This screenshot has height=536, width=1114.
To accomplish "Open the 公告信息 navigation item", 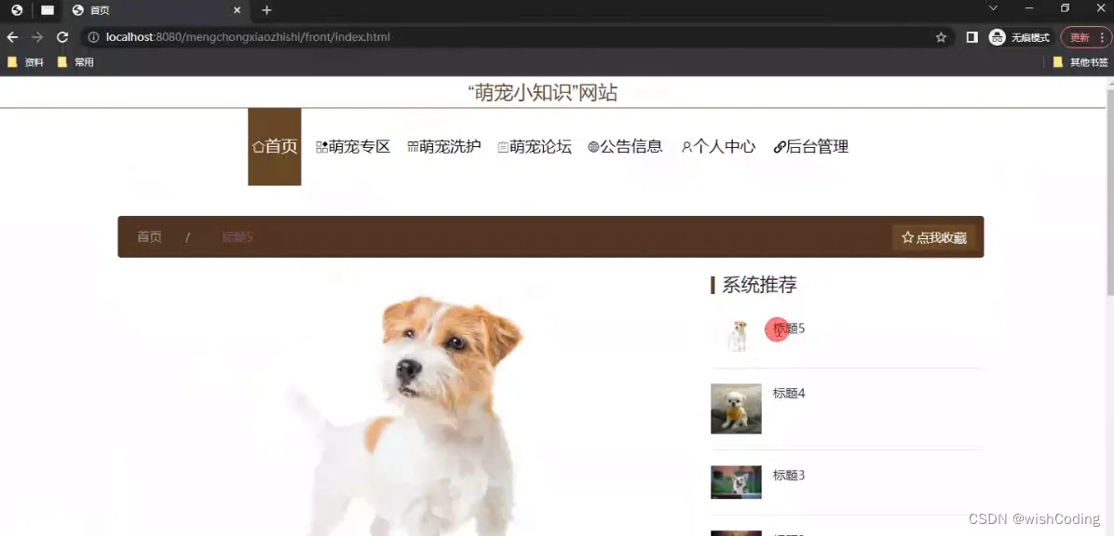I will [625, 147].
